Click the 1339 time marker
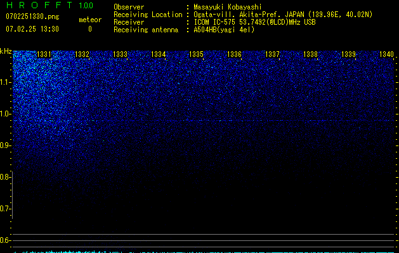This screenshot has height=253, width=399. [x=348, y=54]
